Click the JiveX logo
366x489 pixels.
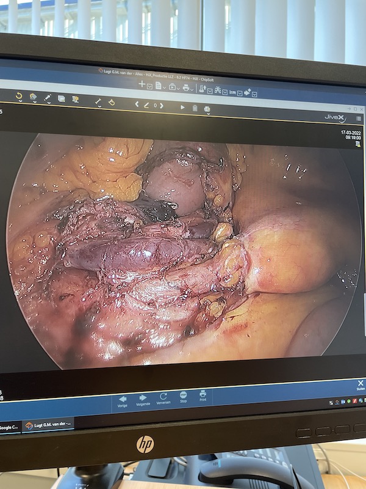335,119
